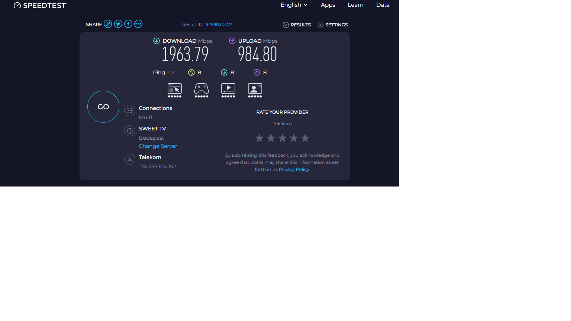Open the Privacy Policy link
The image size is (571, 321).
coord(294,169)
